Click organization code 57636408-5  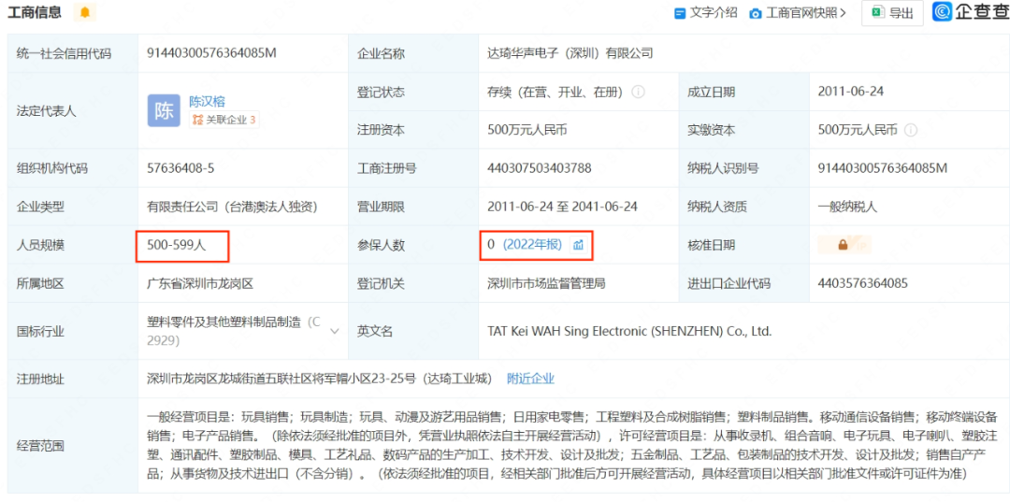(x=180, y=168)
